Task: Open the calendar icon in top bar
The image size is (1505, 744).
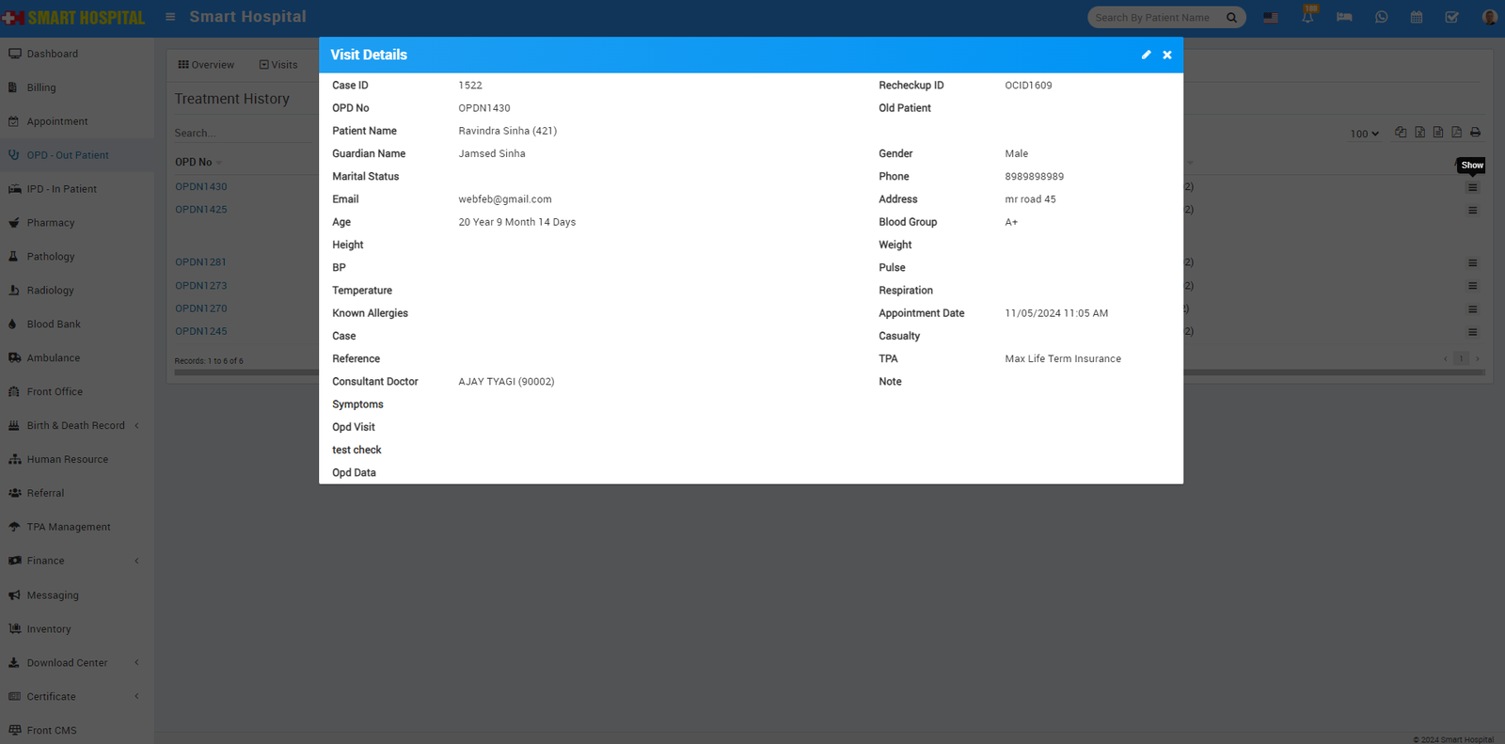Action: pos(1417,17)
